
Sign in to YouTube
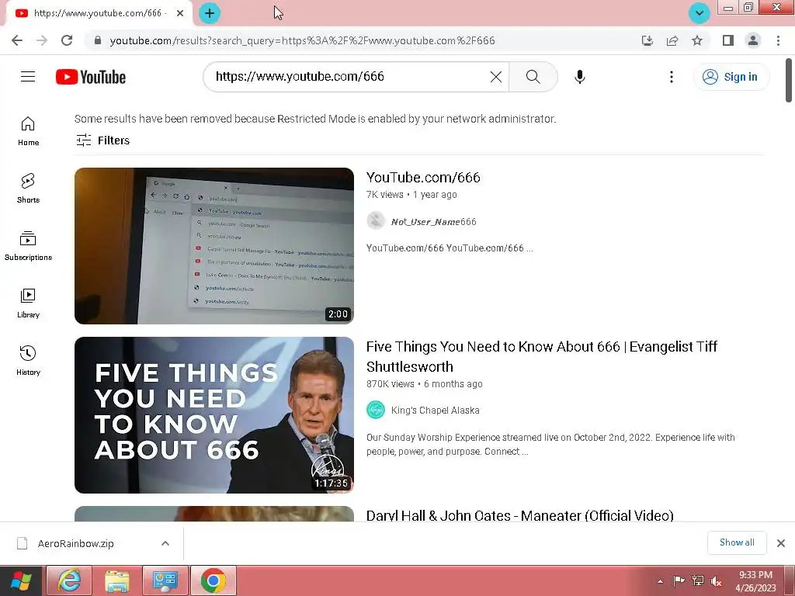[731, 77]
